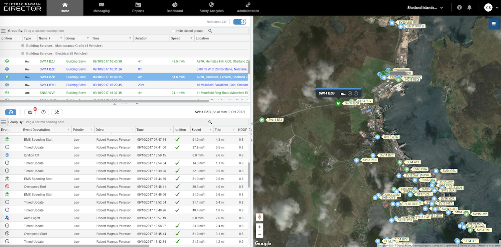501x247 pixels.
Task: Switch to the Reports tab
Action: 138,8
